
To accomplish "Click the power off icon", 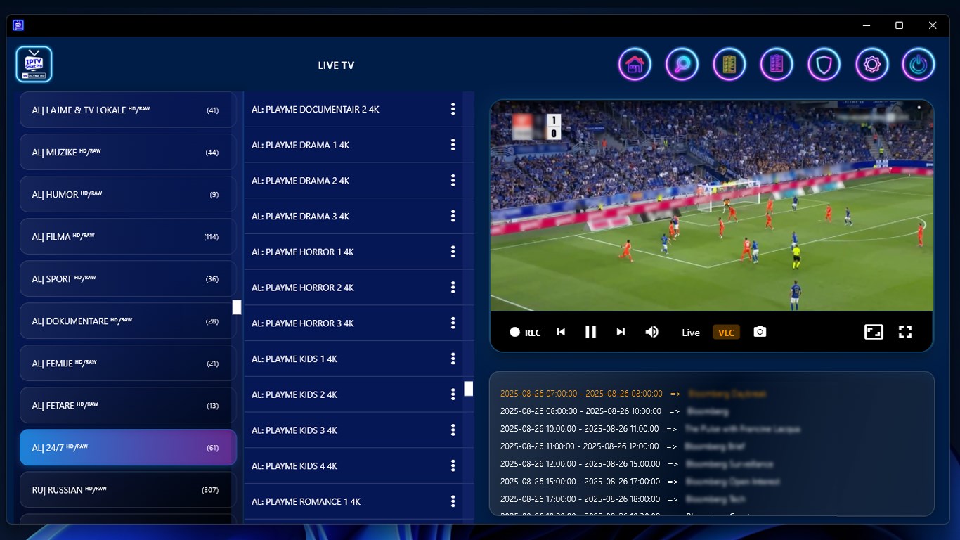I will pos(919,63).
